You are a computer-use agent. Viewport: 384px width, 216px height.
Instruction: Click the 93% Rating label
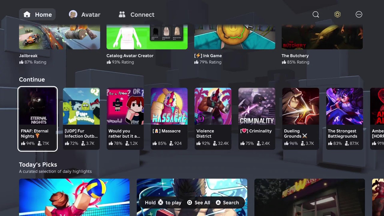tap(120, 62)
